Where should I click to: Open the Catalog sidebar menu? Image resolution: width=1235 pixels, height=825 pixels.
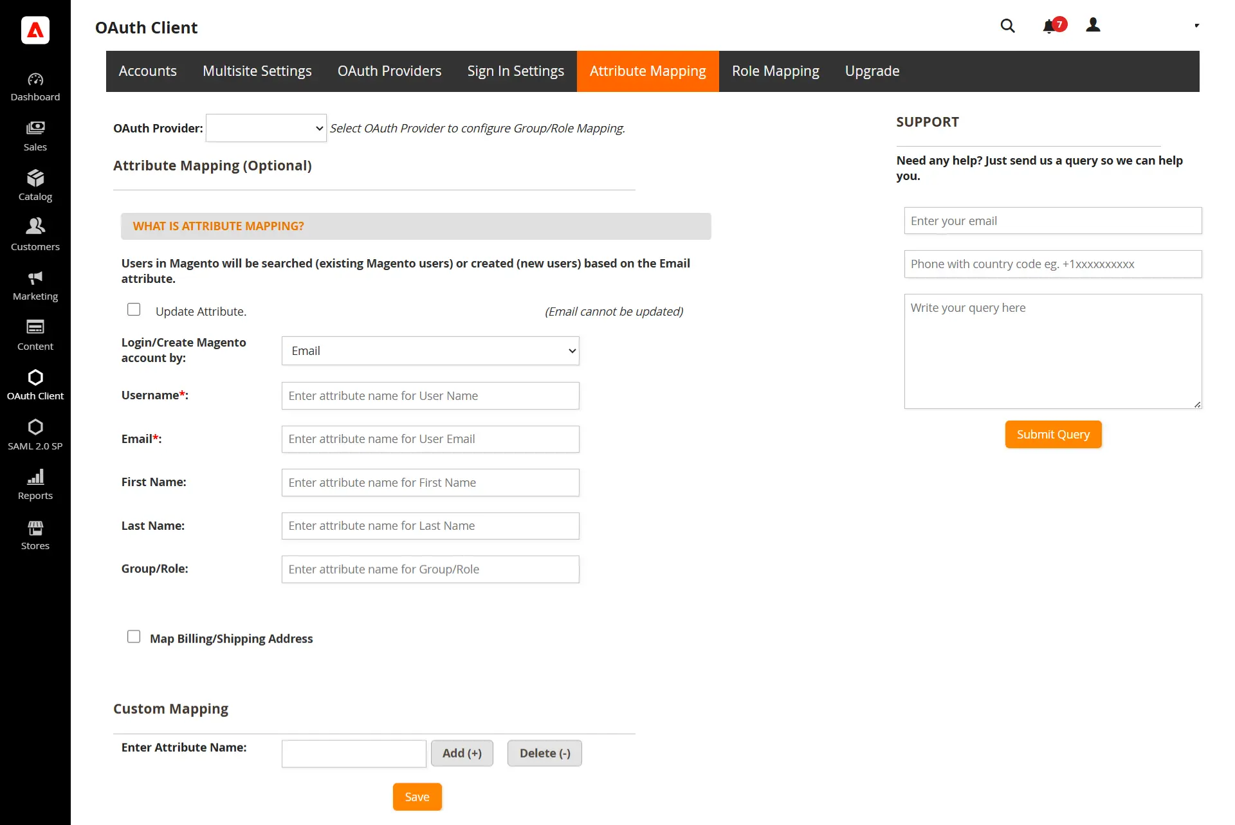pyautogui.click(x=35, y=186)
